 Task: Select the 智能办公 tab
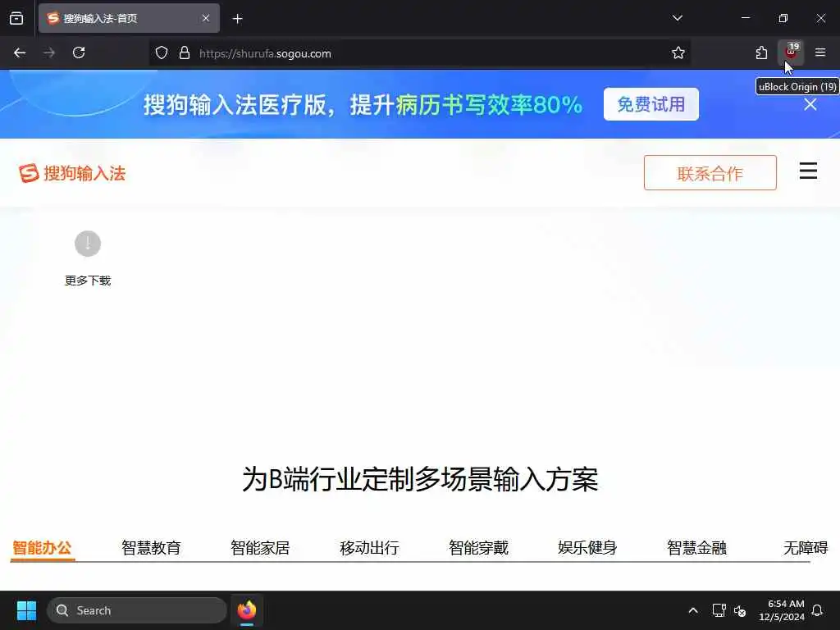click(x=42, y=548)
